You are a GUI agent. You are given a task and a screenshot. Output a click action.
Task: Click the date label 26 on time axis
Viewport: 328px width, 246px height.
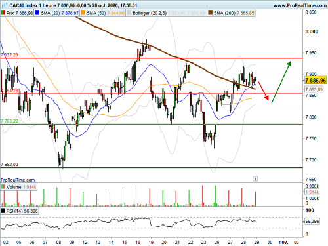coord(216,242)
